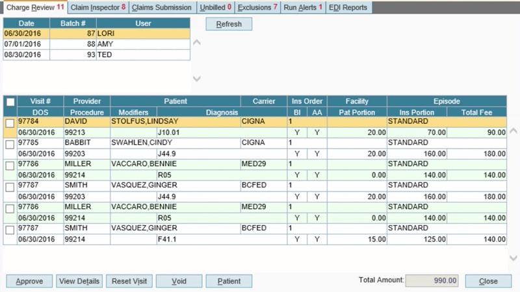Check the box for second VACCARO visit 97786
The image size is (520, 292).
10,208
